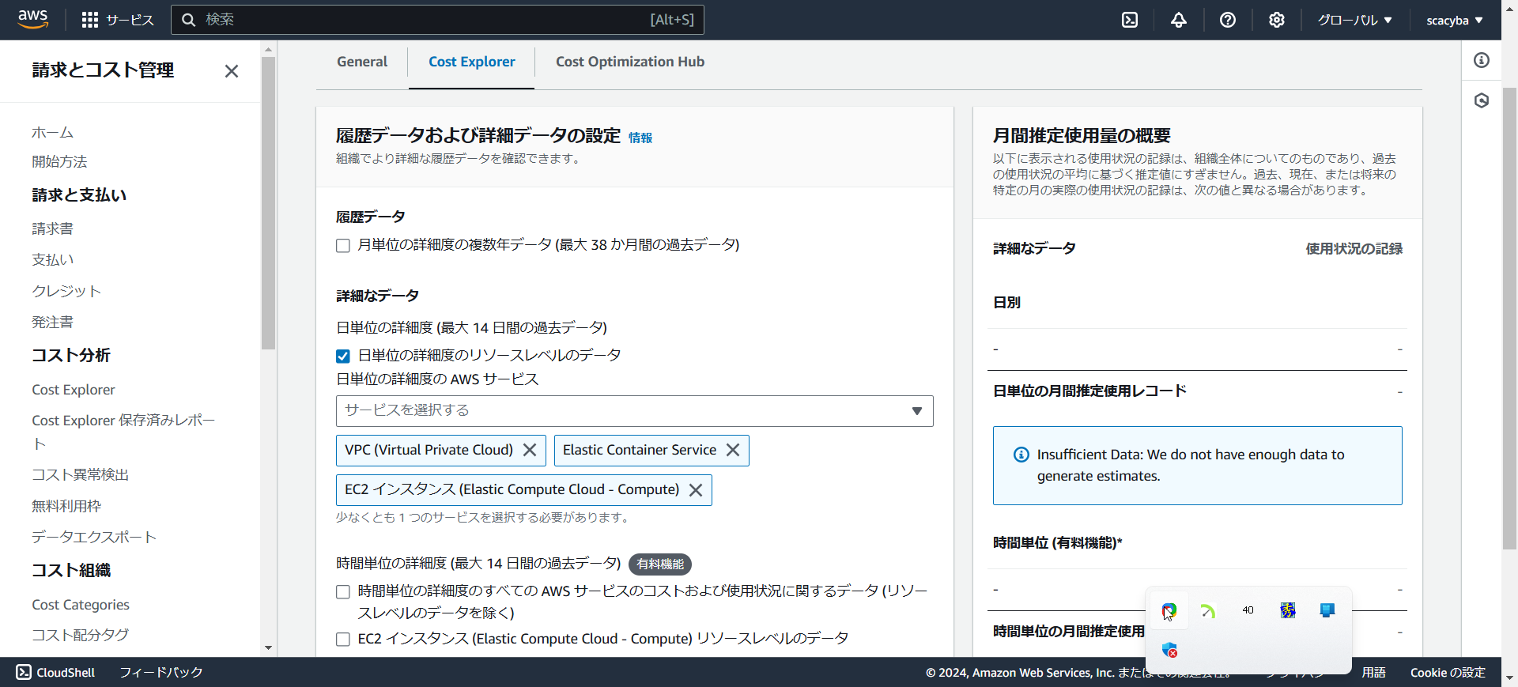Screen dimensions: 1518x687
Task: Enable monthly granularity multi-year data checkbox
Action: point(343,246)
